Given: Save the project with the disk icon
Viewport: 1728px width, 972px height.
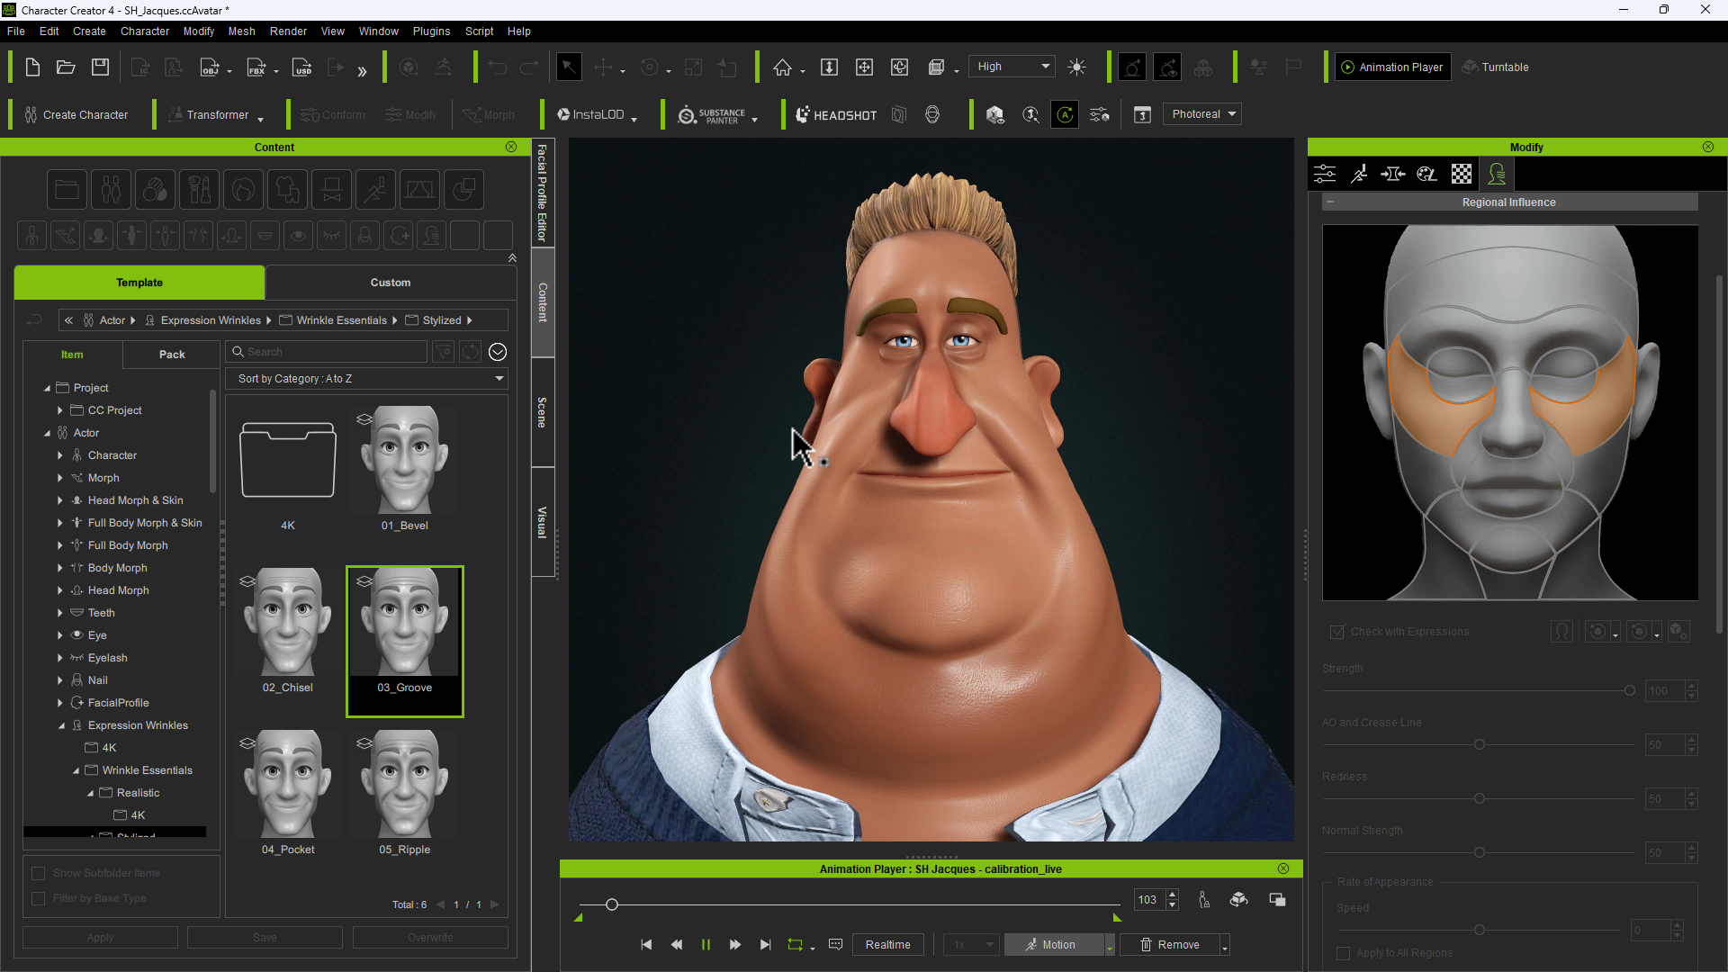Looking at the screenshot, I should (x=101, y=67).
